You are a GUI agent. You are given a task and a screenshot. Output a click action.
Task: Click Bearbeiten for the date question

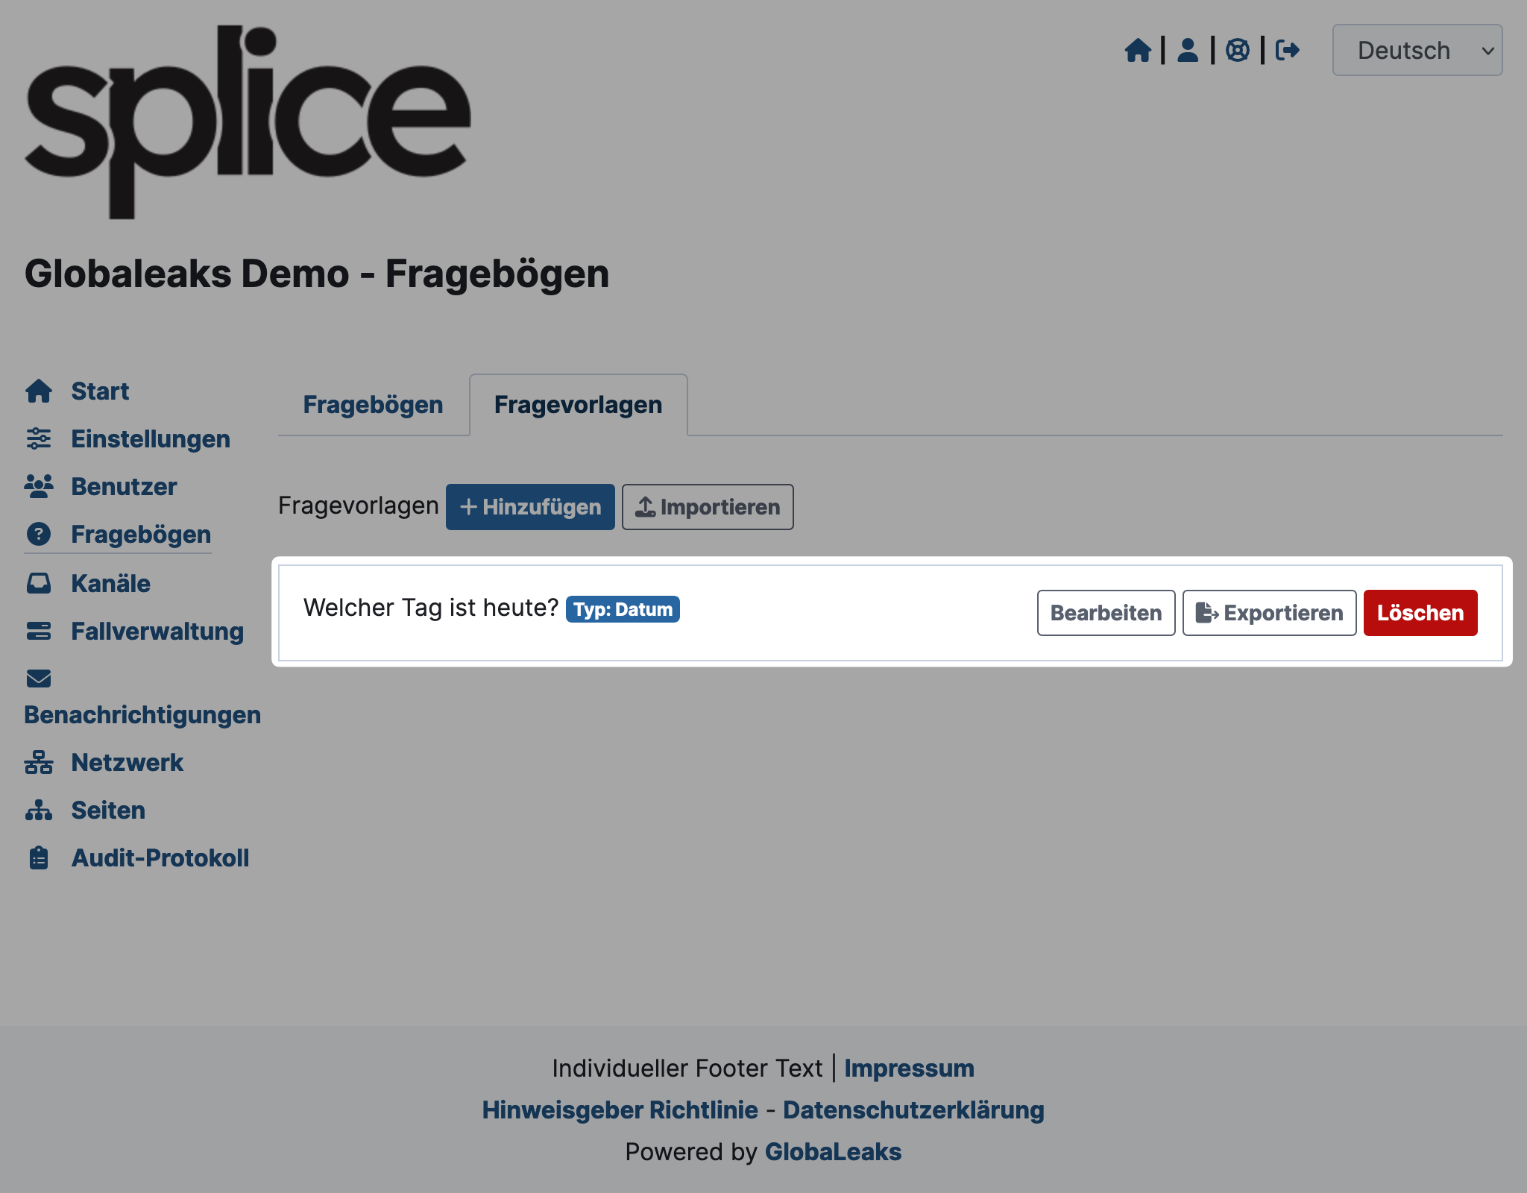1106,613
